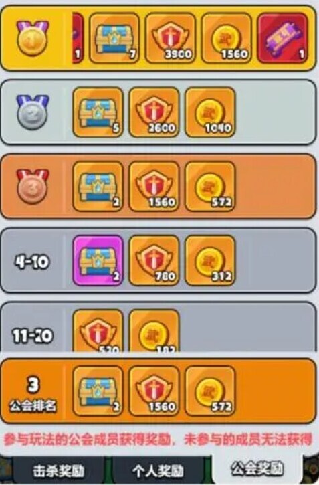Tap the 1560 gold coin in first place row
319x485 pixels.
[x=226, y=38]
